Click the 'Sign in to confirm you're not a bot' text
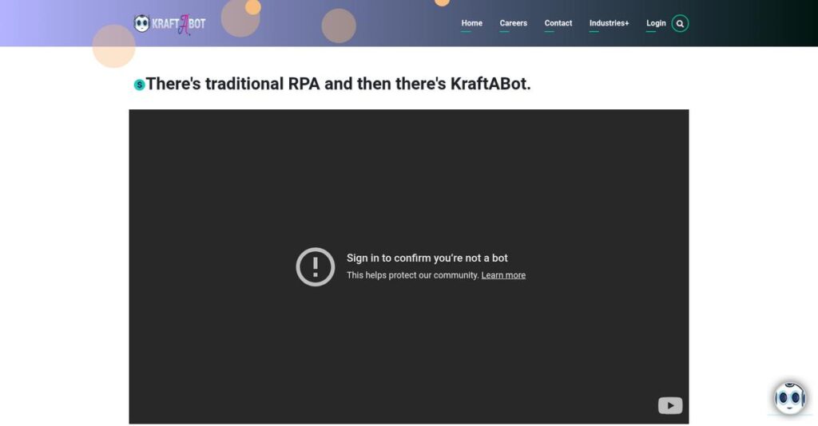Viewport: 818px width, 426px height. (x=427, y=258)
